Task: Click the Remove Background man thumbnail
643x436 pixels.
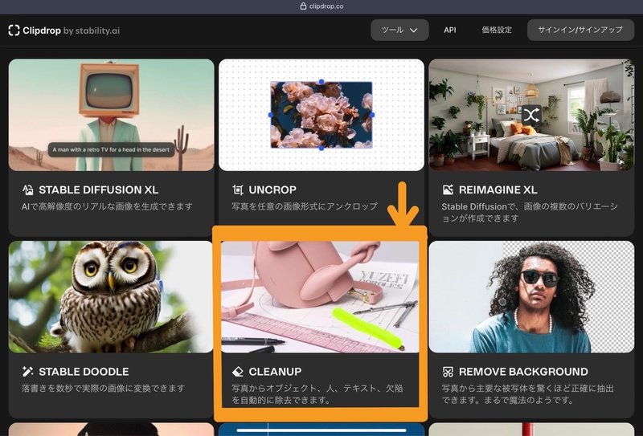Action: [x=531, y=296]
